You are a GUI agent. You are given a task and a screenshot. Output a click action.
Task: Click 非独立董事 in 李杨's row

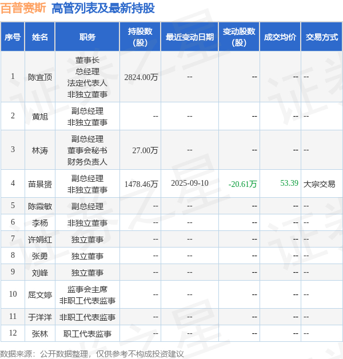[87, 223]
